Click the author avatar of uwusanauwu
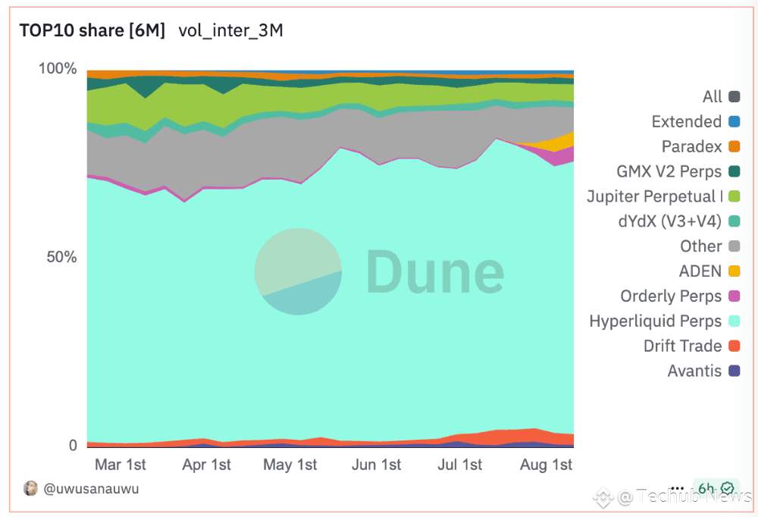The height and width of the screenshot is (517, 758). click(30, 488)
